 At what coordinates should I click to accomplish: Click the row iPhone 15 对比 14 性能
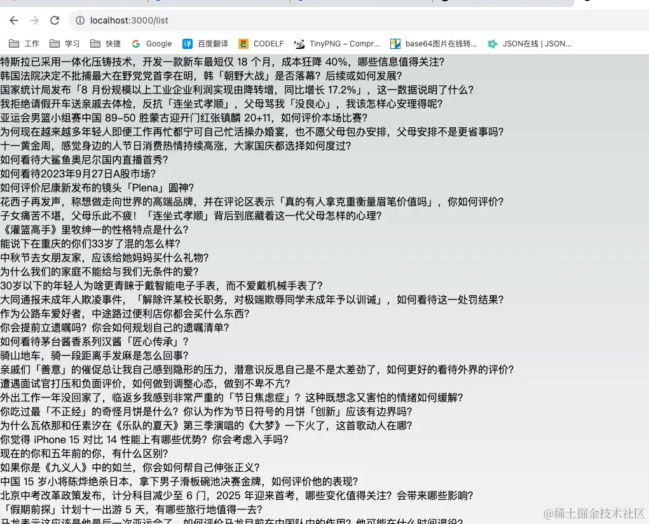tap(144, 440)
